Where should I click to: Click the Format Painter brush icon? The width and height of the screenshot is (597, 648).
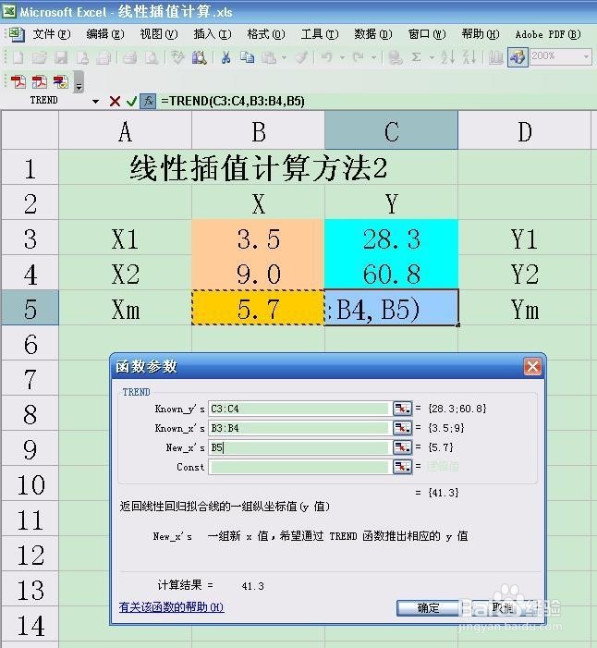pos(301,57)
